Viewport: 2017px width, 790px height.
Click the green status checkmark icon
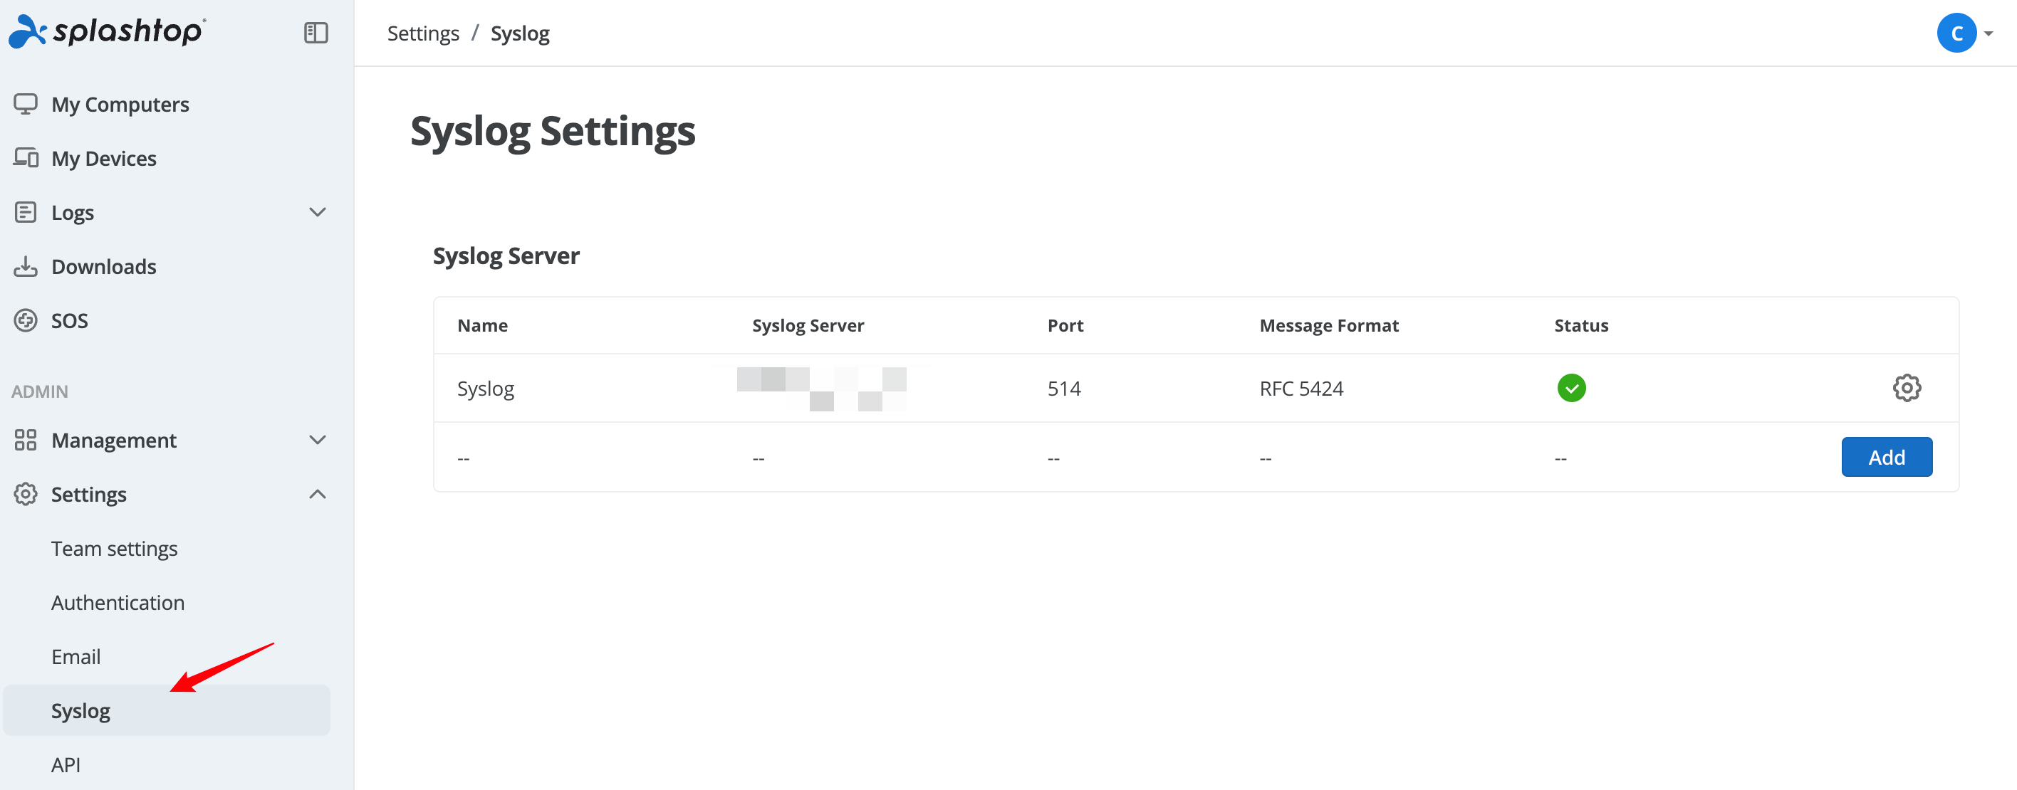point(1570,388)
